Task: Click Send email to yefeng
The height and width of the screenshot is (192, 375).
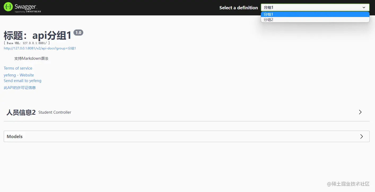Action: point(23,81)
